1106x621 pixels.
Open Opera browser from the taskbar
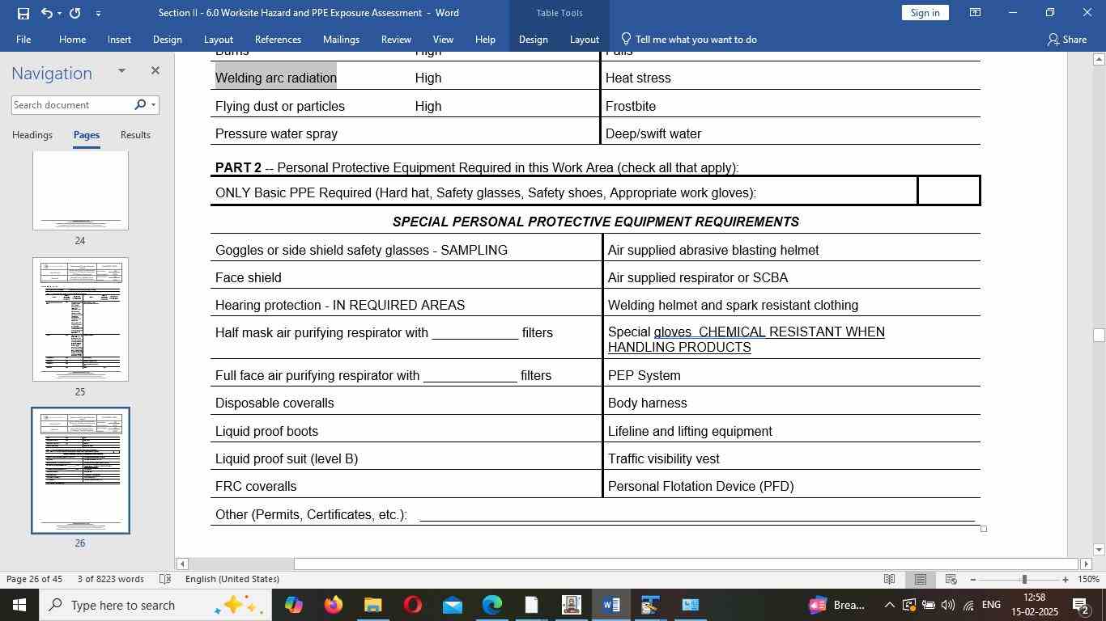[412, 605]
